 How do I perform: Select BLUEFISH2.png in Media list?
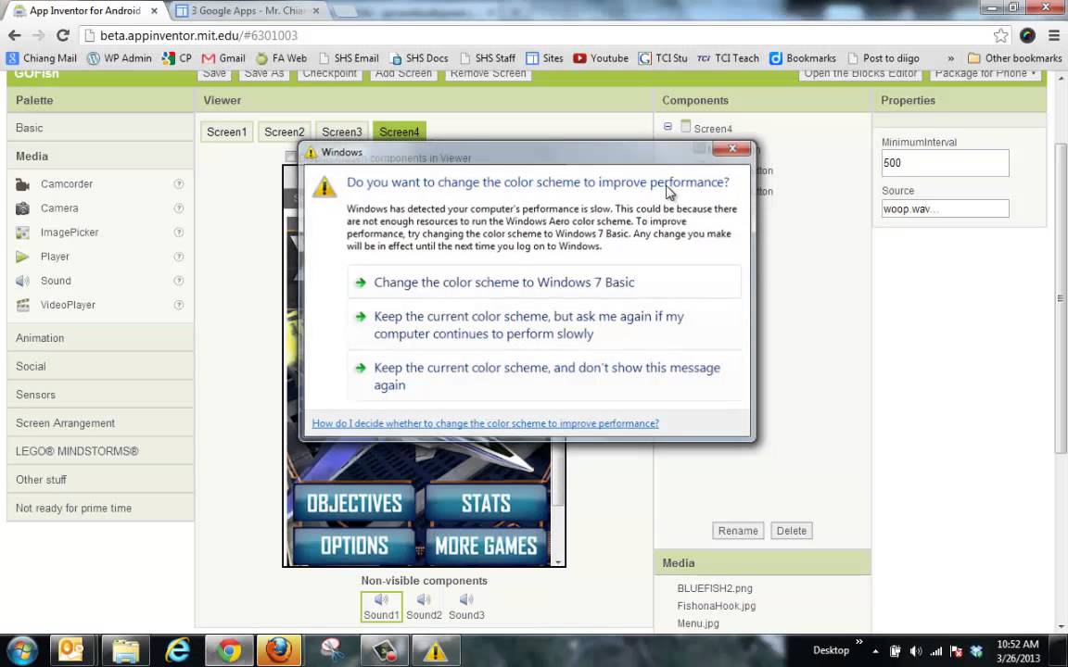715,588
